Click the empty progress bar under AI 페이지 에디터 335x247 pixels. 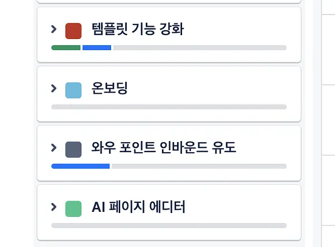169,225
